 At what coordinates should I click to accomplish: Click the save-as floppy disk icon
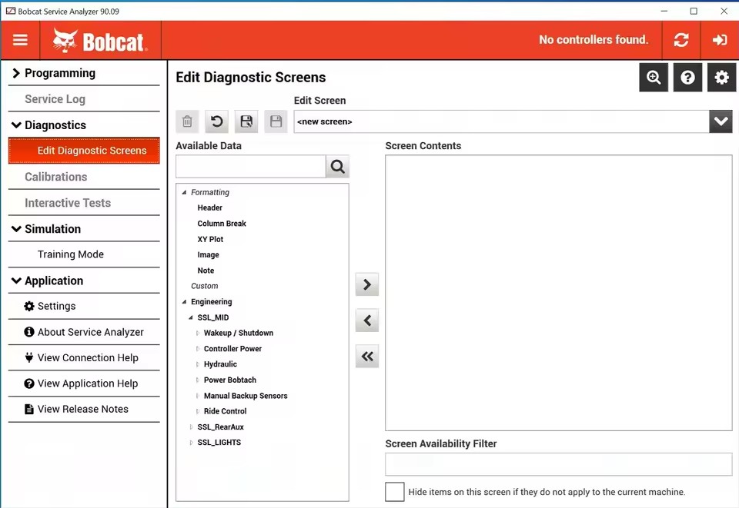[x=246, y=121]
